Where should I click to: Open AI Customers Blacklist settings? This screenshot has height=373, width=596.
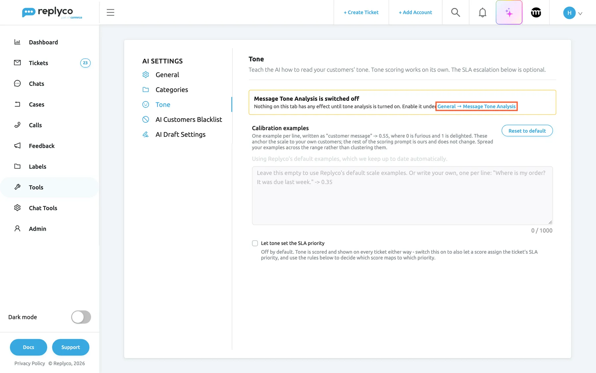pos(189,119)
